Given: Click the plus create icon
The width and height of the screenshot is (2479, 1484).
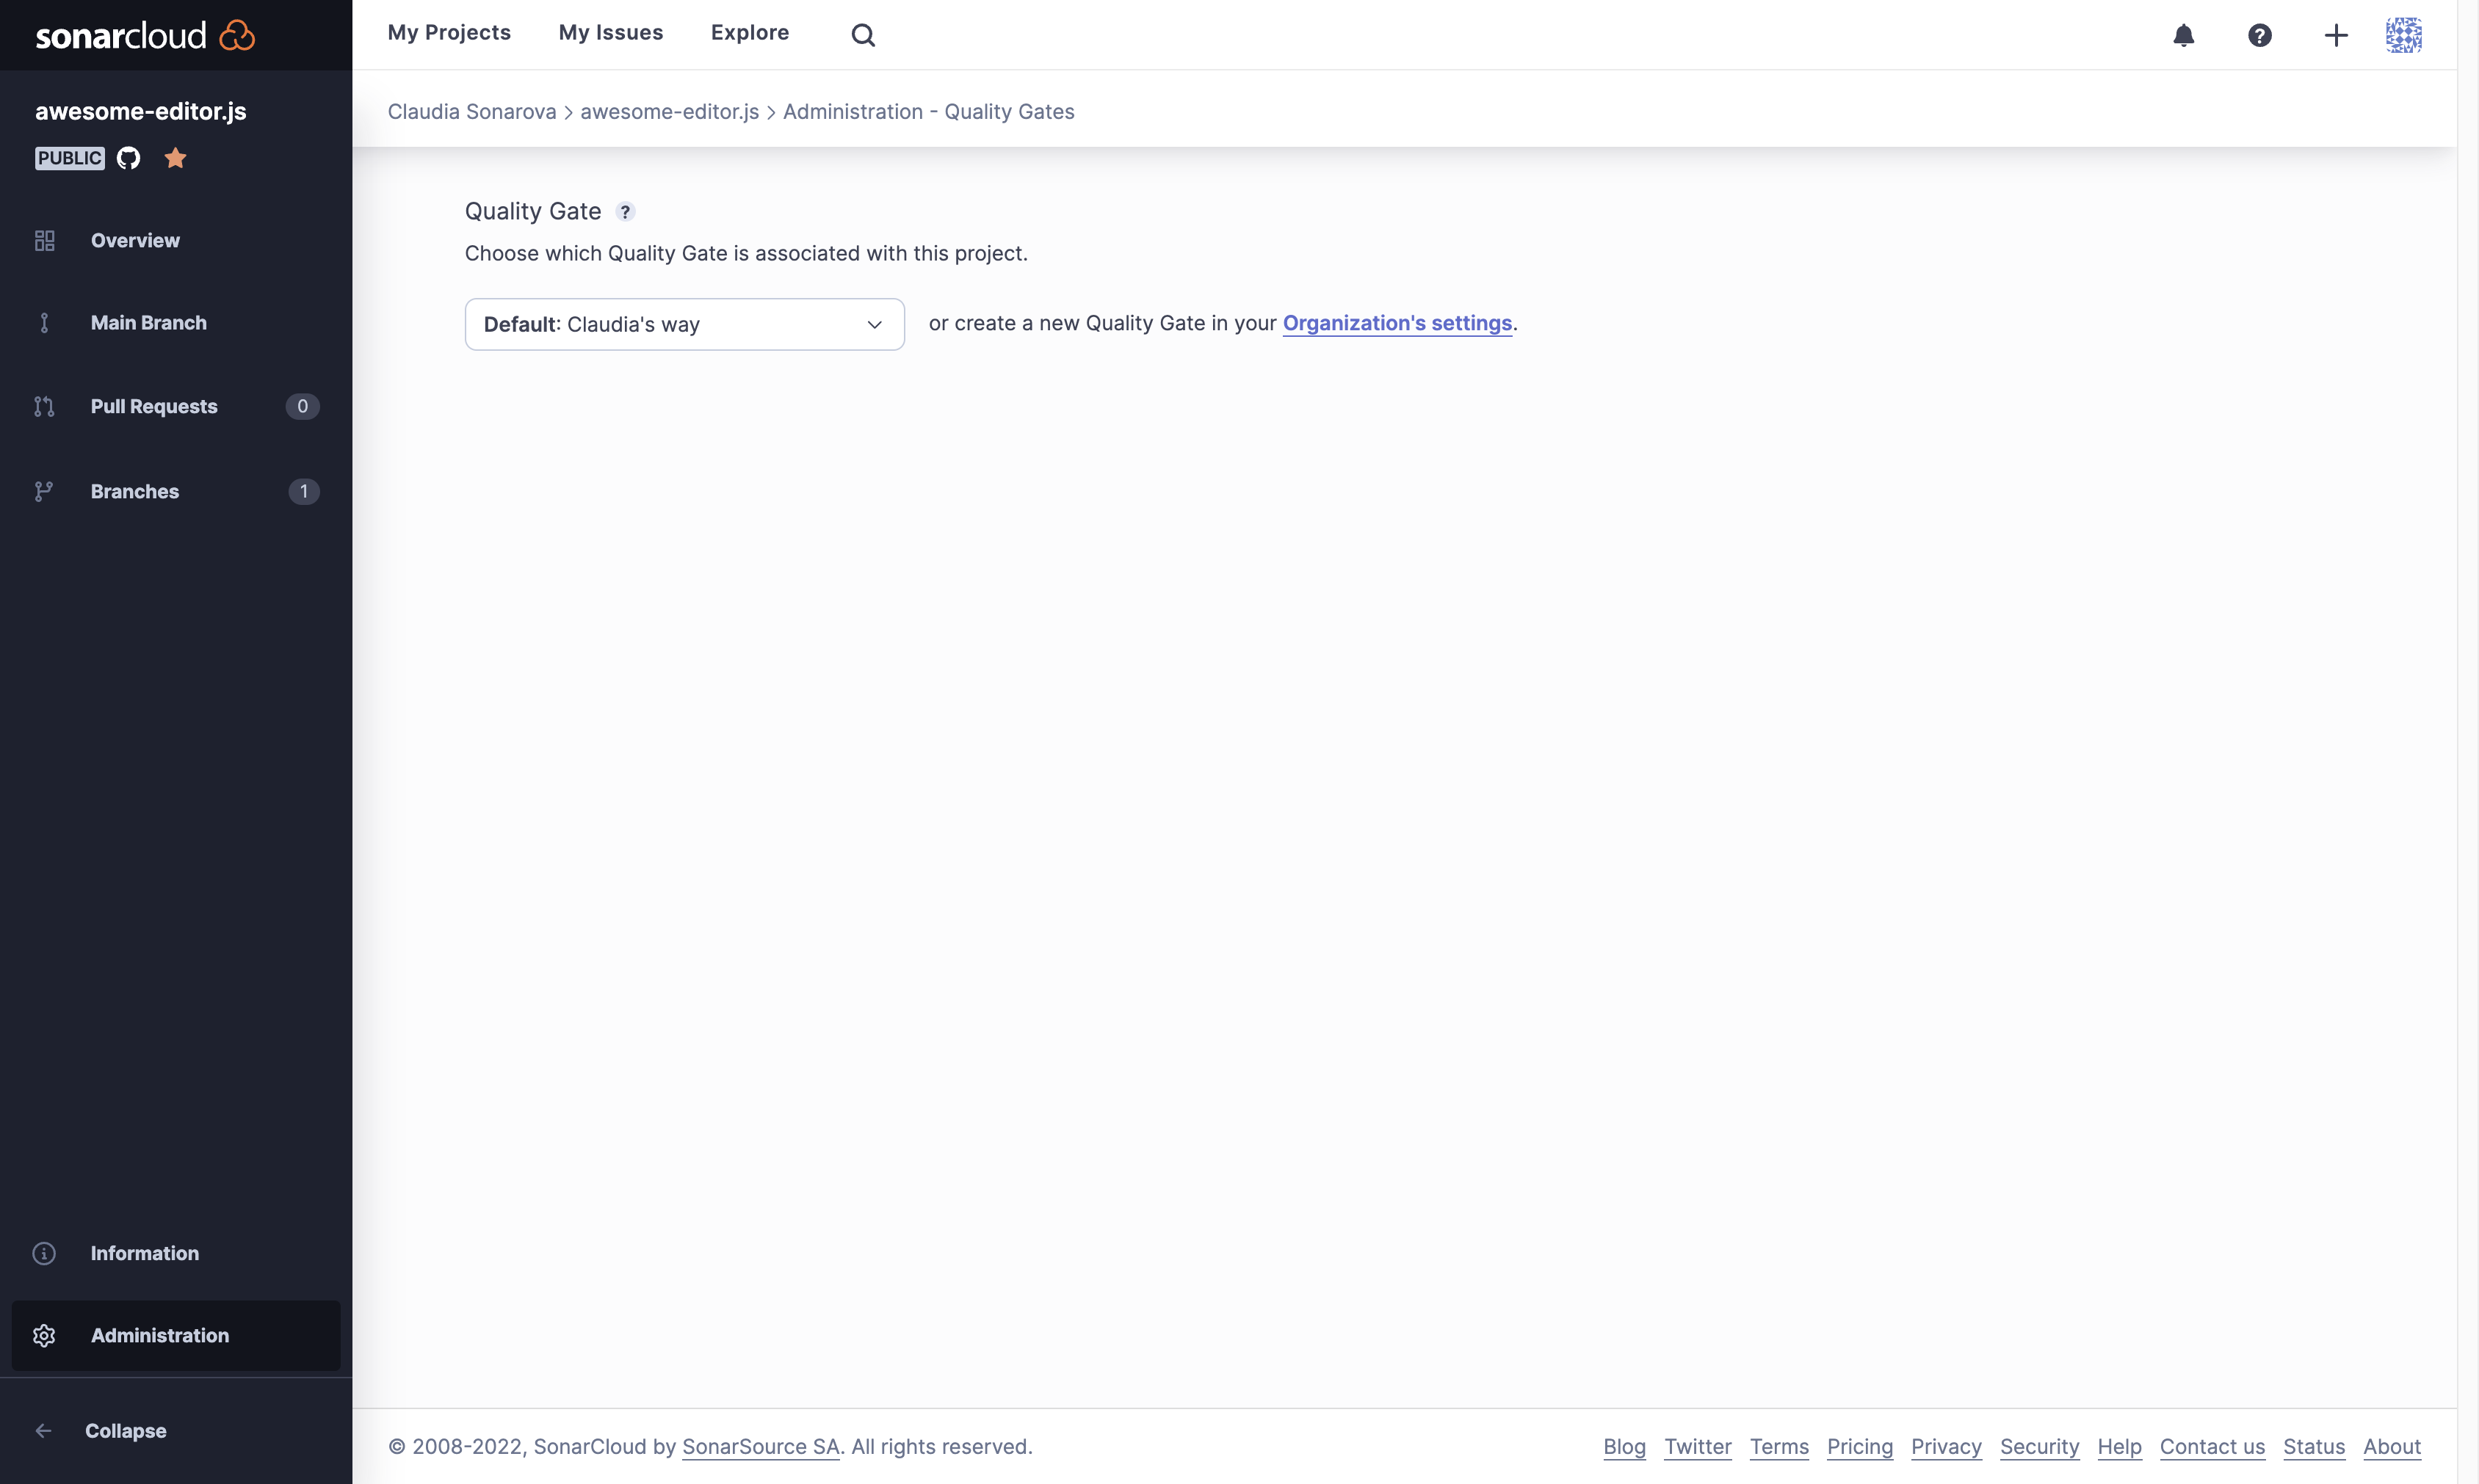Looking at the screenshot, I should pyautogui.click(x=2336, y=35).
